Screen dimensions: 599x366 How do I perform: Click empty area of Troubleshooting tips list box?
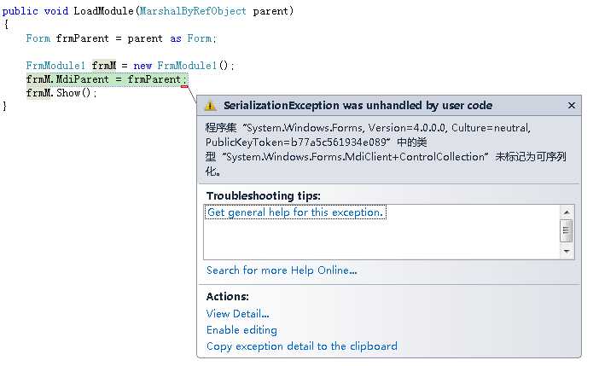point(375,241)
